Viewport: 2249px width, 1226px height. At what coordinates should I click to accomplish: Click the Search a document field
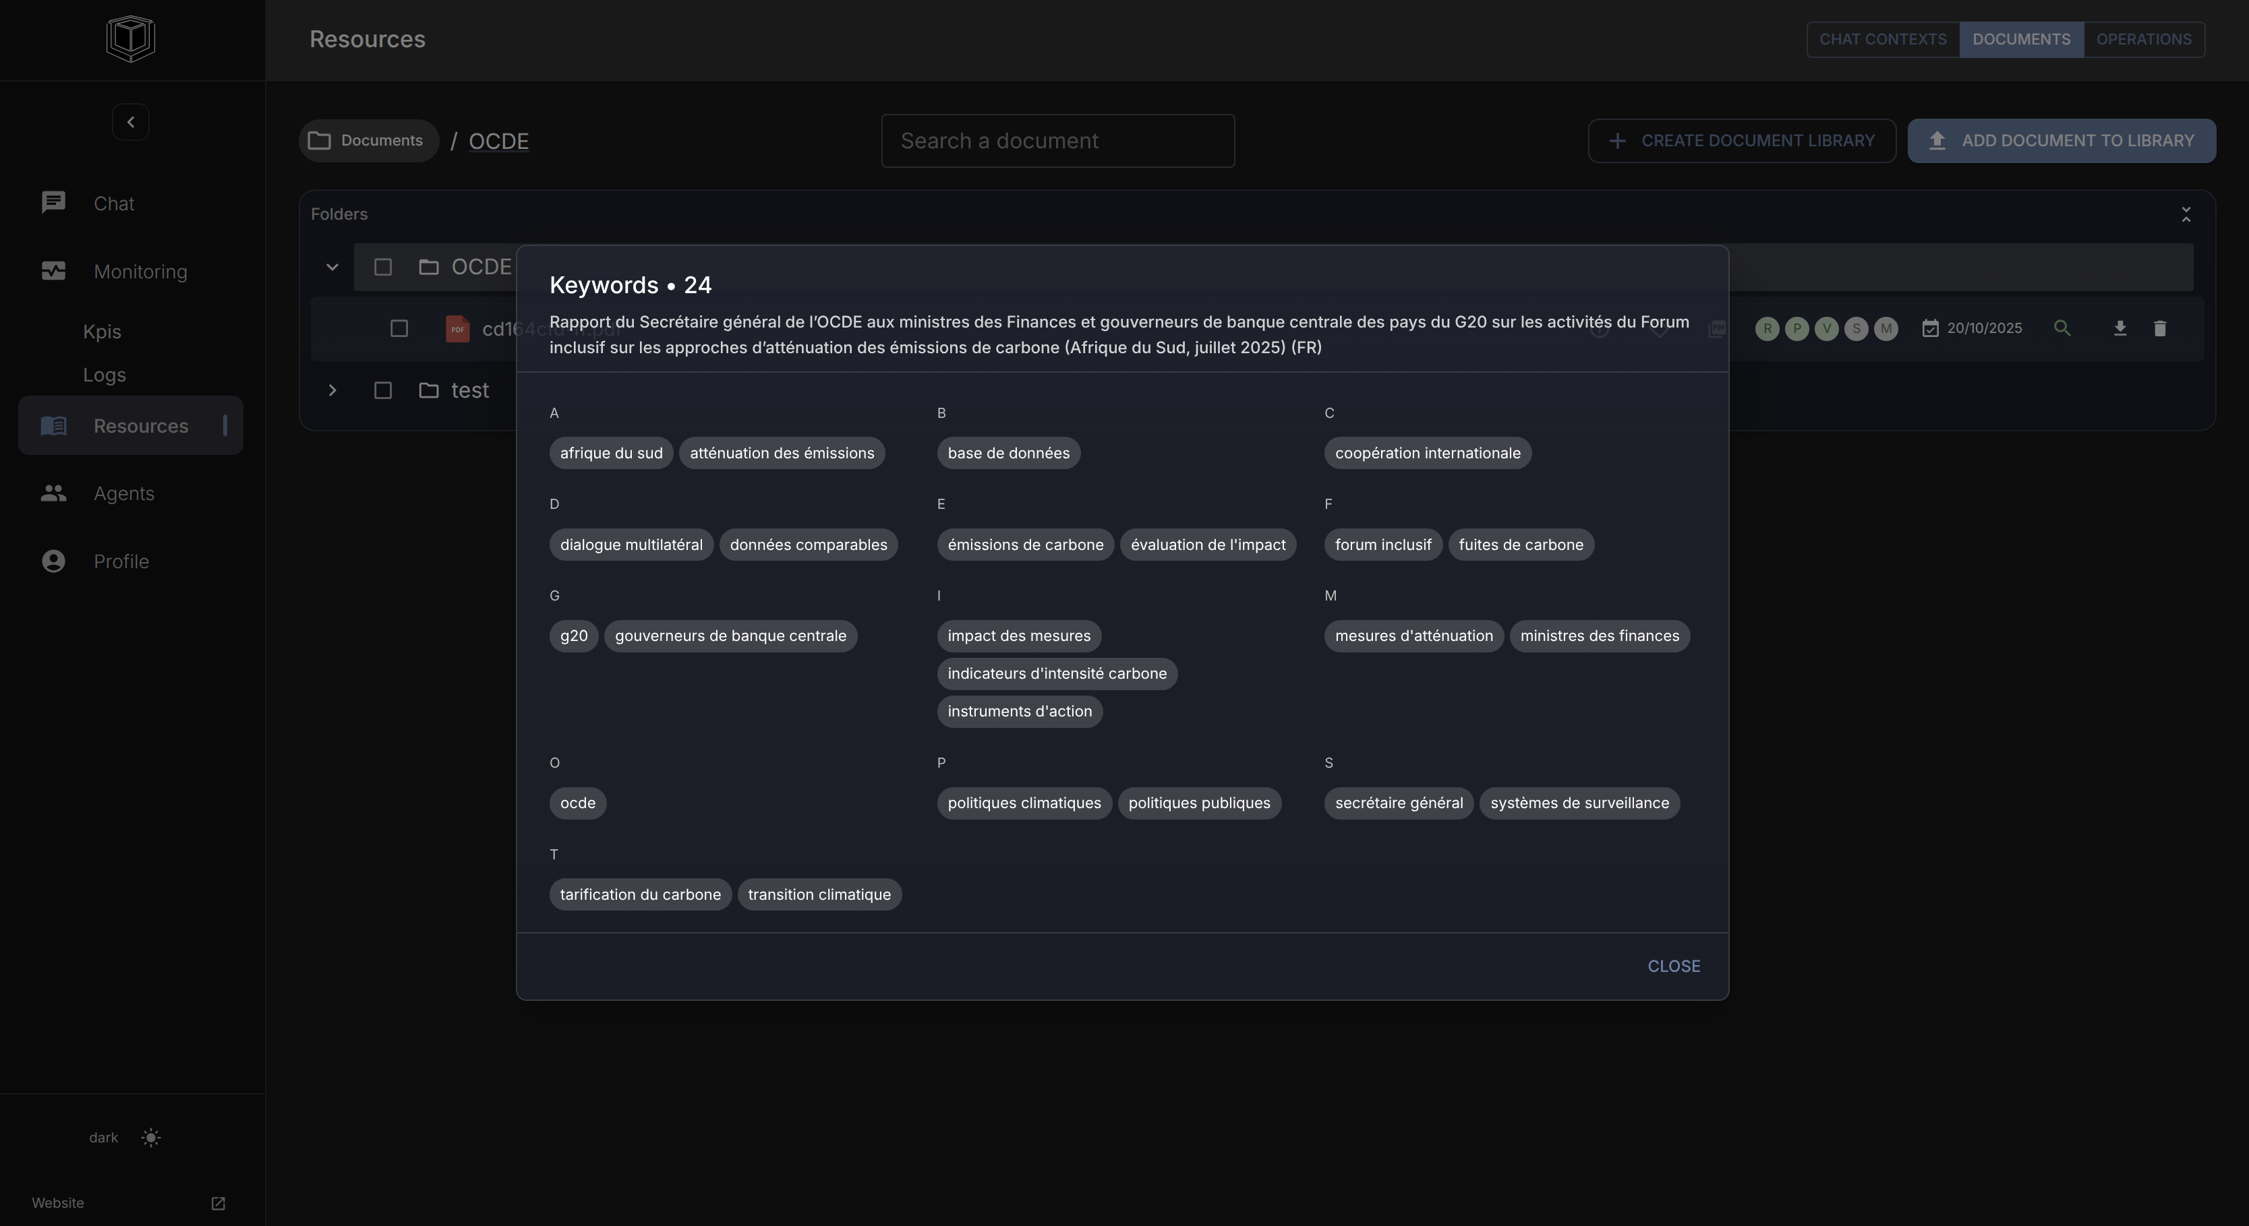1057,140
